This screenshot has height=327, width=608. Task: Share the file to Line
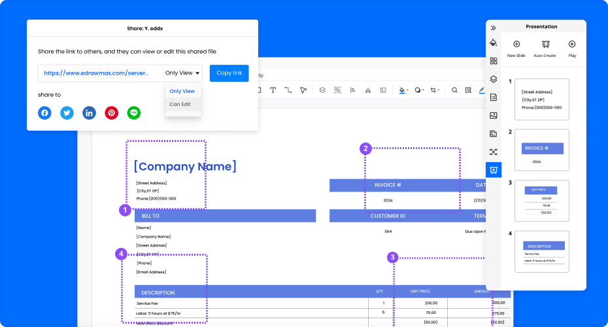coord(134,113)
